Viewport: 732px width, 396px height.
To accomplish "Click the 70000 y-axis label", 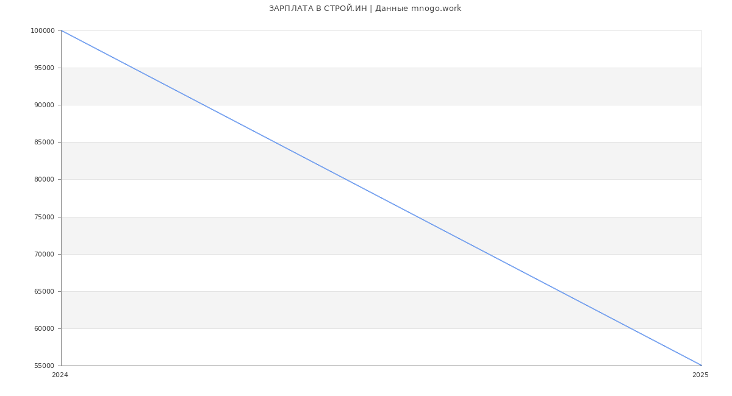I will tap(44, 255).
